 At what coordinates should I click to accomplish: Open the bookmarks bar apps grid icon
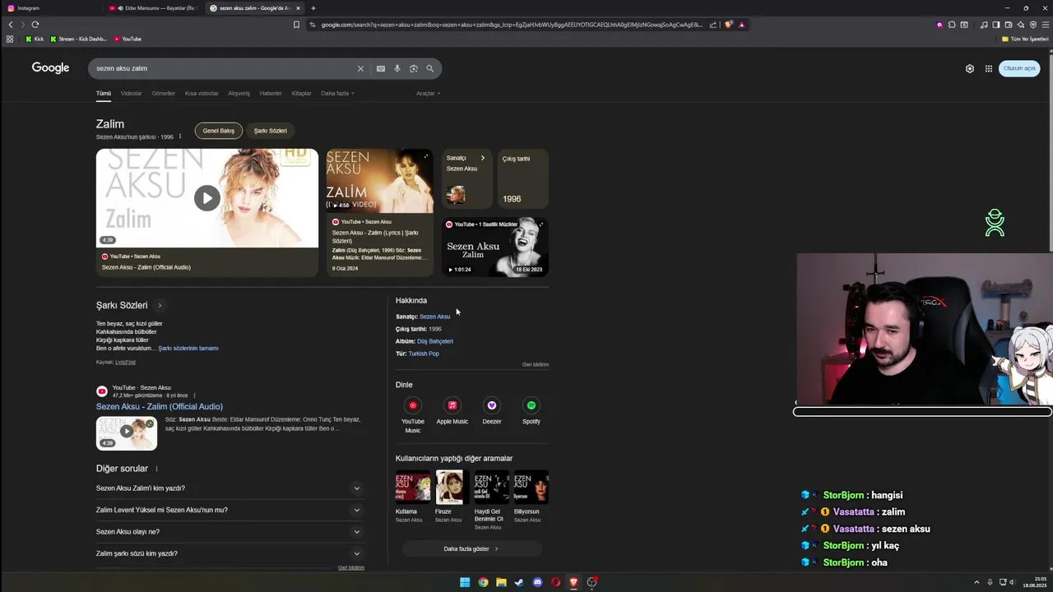point(10,39)
